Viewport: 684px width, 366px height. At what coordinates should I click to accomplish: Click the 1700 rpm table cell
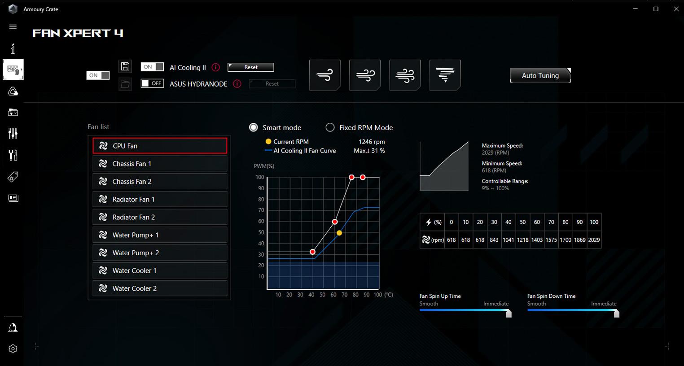(566, 240)
